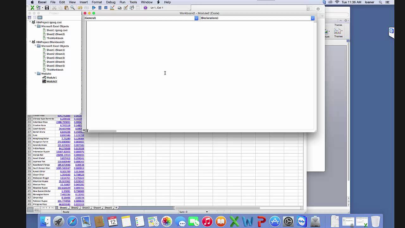Image resolution: width=405 pixels, height=228 pixels.
Task: Click inside the Module2 code editor area
Action: (201, 75)
